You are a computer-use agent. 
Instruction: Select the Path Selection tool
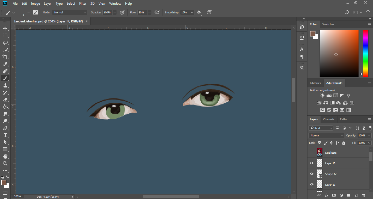[5, 142]
